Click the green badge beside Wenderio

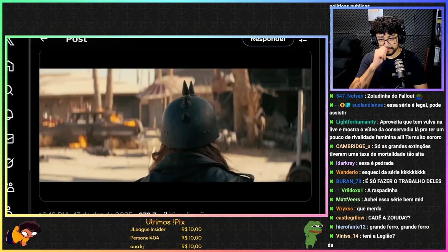[x=331, y=172]
